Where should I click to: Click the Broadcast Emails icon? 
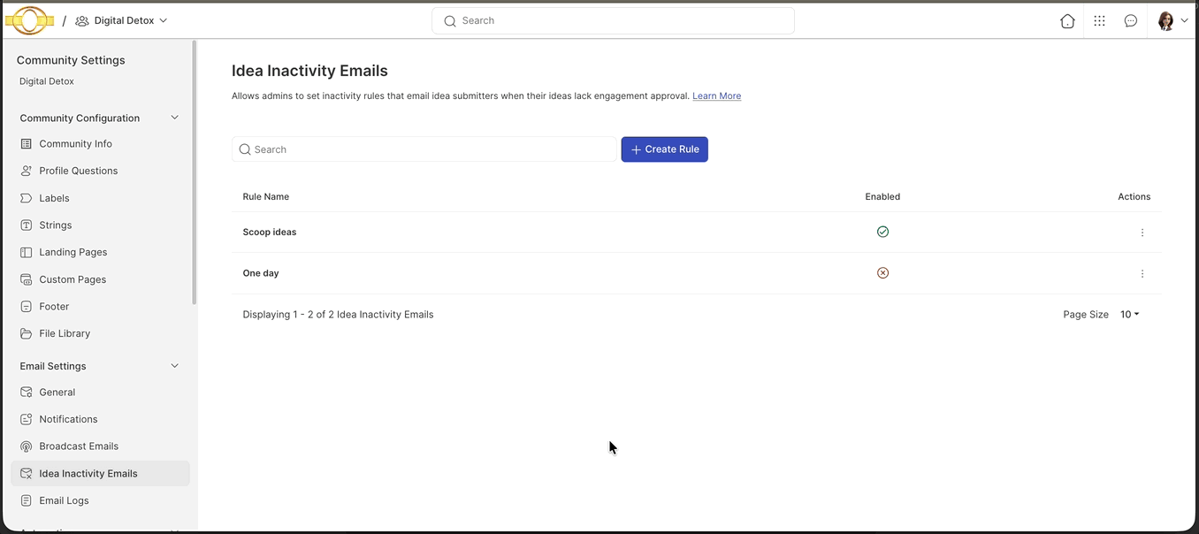tap(27, 446)
